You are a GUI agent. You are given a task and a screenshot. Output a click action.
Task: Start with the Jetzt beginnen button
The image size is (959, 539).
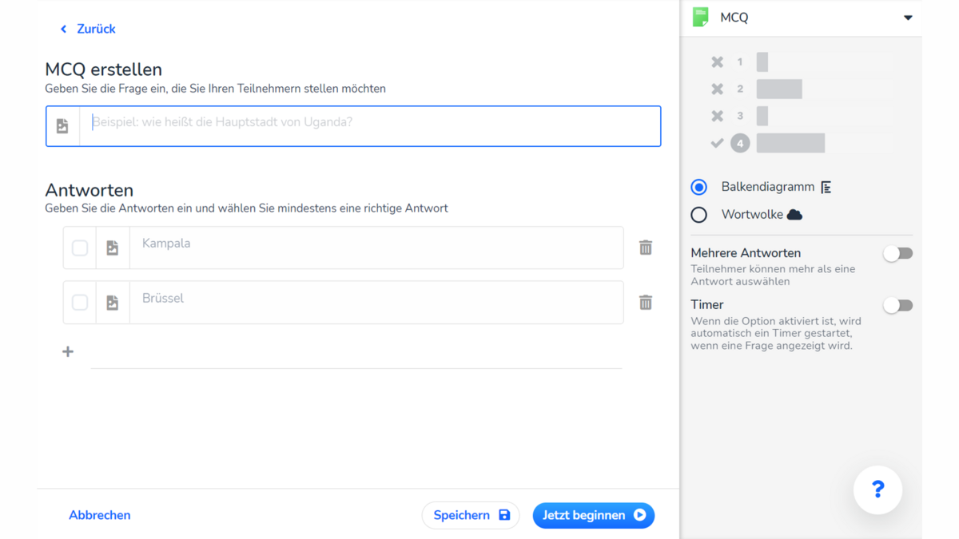[x=593, y=515]
